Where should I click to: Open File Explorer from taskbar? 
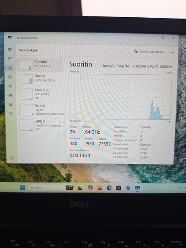[100, 188]
